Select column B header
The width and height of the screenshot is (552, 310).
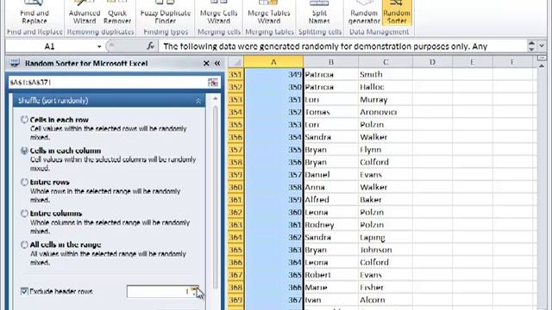pyautogui.click(x=331, y=62)
